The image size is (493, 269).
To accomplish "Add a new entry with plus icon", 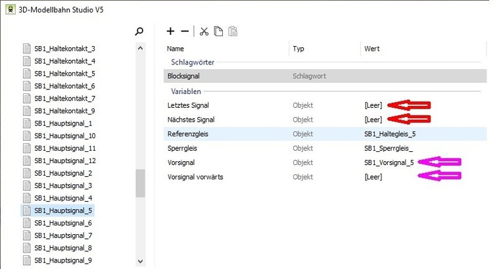I will tap(171, 31).
